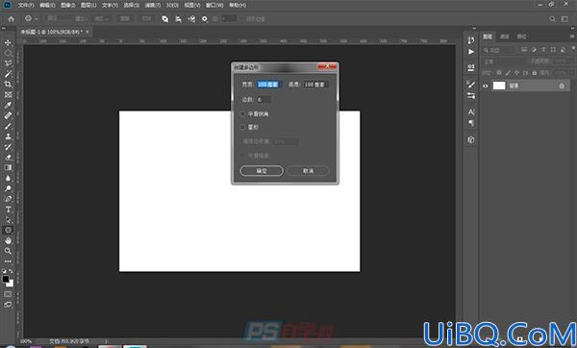Select the Zoom tool
Viewport: 577px width, 348px height.
pyautogui.click(x=8, y=251)
